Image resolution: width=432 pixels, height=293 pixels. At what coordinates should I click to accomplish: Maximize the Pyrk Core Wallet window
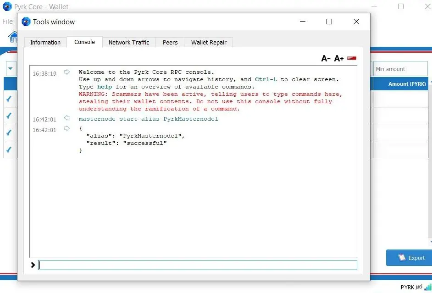click(401, 6)
